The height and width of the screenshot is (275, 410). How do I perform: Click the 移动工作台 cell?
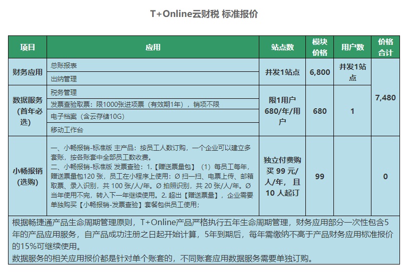coord(153,129)
